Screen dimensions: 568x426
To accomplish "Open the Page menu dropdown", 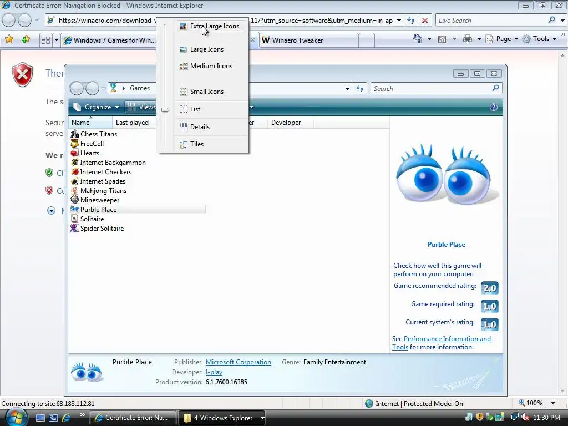I will point(501,39).
